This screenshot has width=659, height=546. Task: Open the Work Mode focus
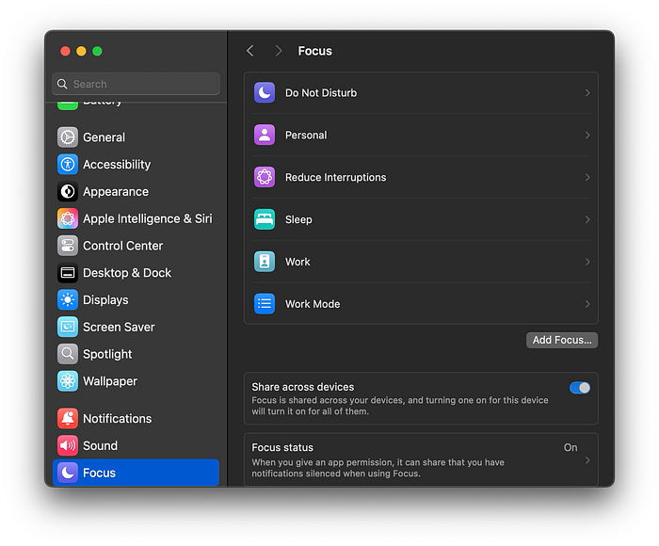[x=421, y=304]
